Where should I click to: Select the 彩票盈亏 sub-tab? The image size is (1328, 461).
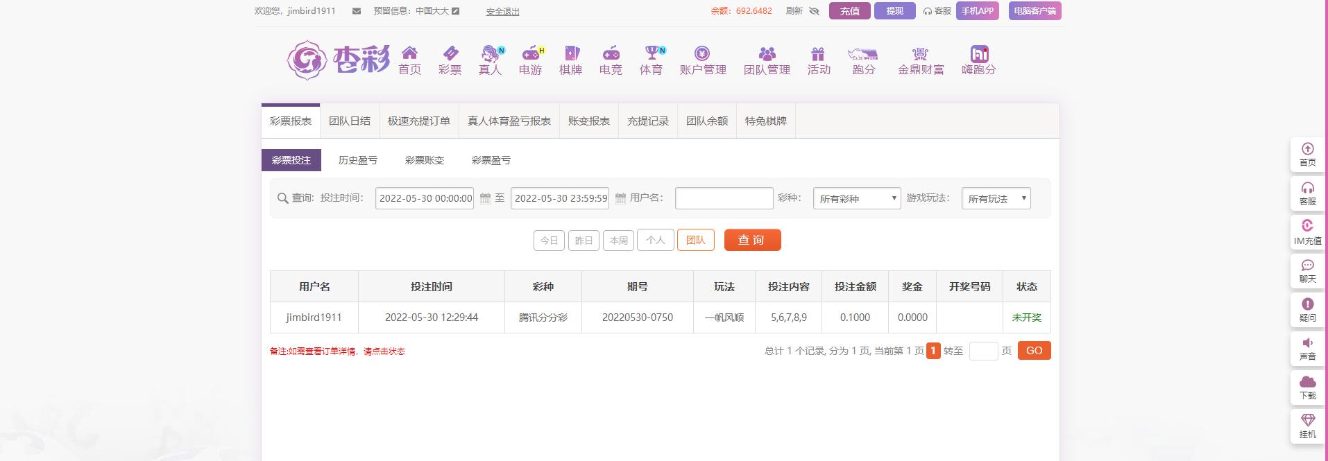[x=491, y=160]
